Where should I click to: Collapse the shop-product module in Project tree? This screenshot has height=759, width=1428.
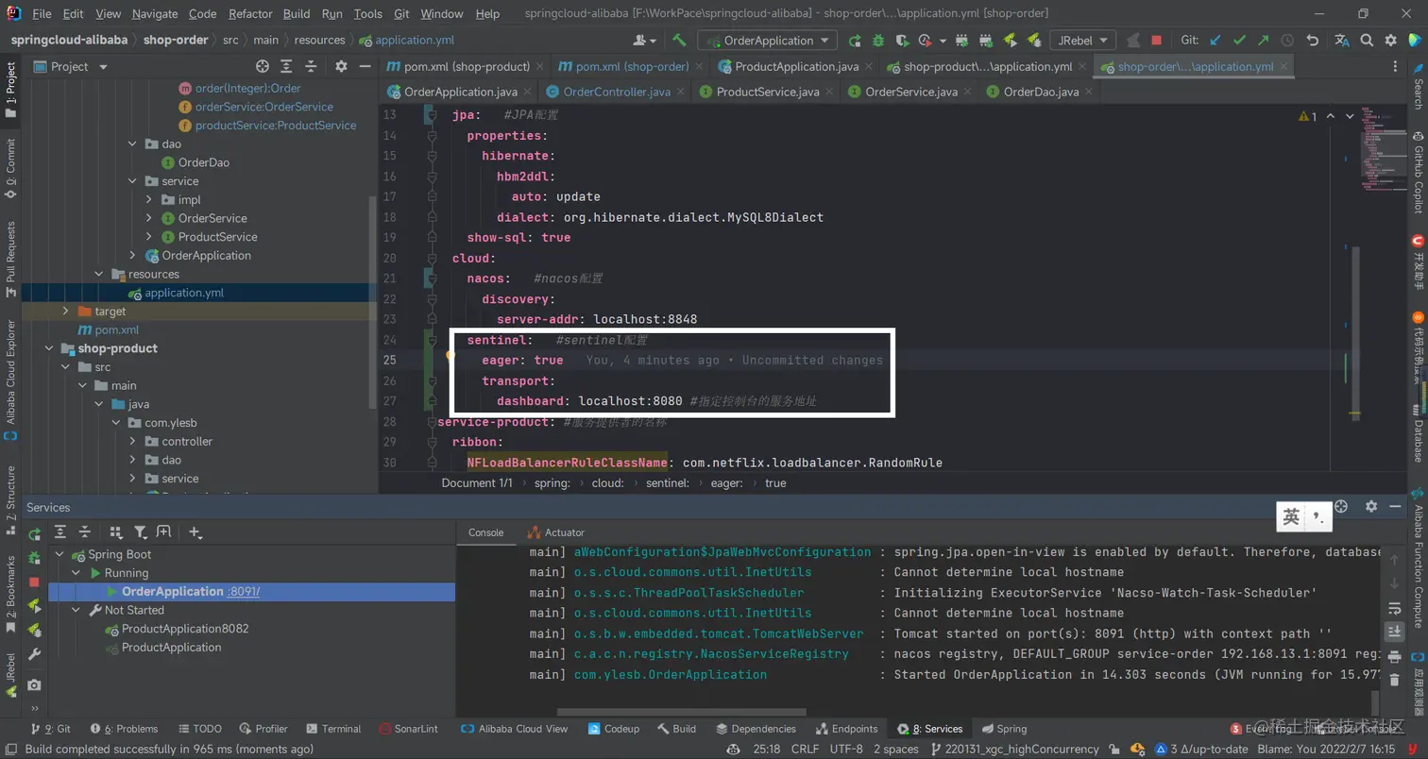click(x=49, y=348)
